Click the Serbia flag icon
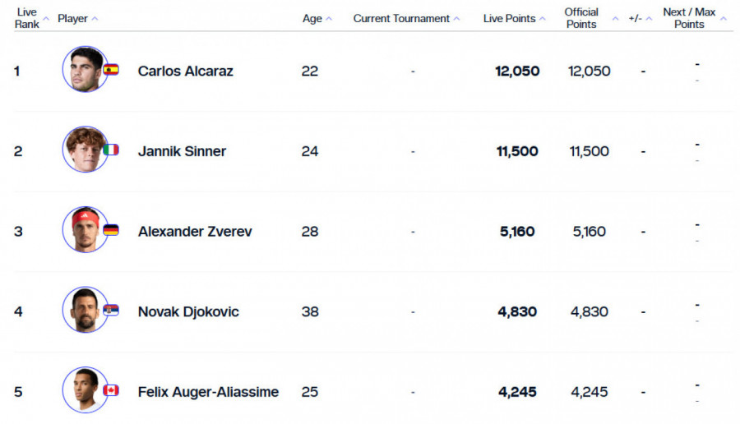This screenshot has width=740, height=424. [111, 310]
